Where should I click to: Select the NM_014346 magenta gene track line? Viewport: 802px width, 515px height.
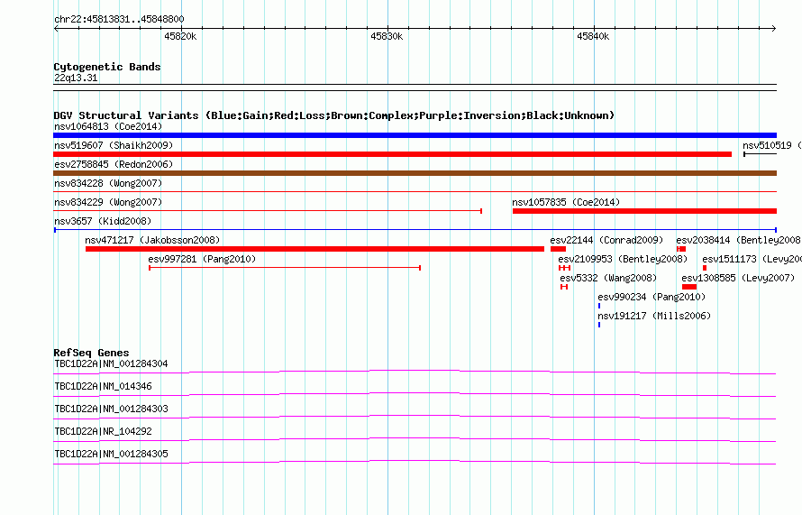(x=415, y=394)
